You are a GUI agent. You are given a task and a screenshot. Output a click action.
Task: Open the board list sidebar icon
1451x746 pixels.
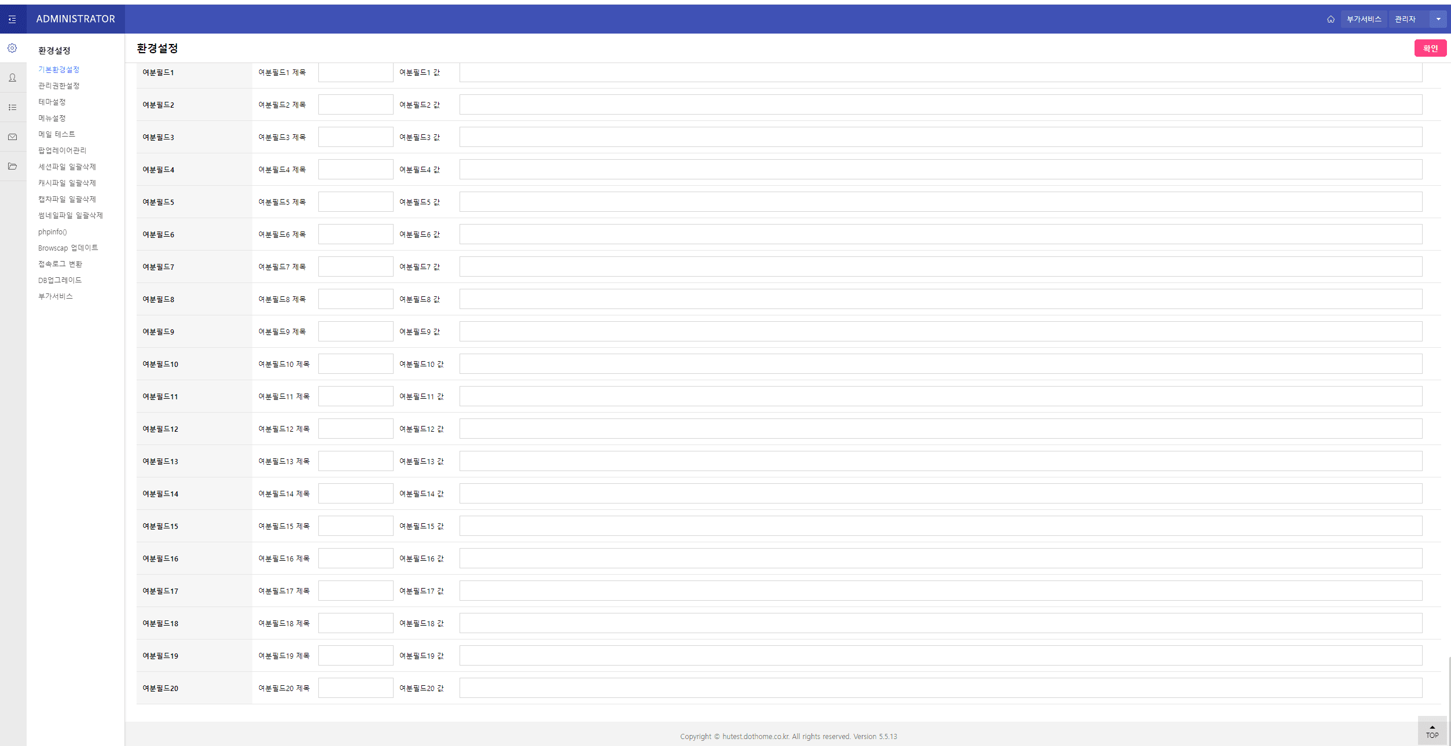(12, 107)
